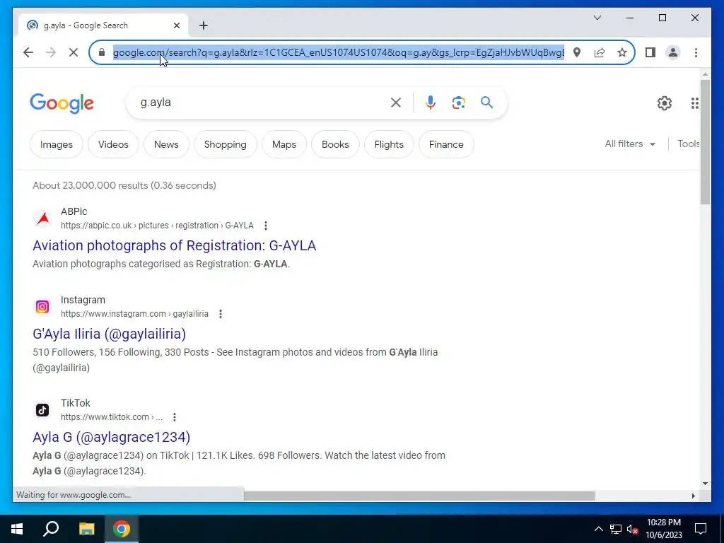Show hidden system tray icons
The width and height of the screenshot is (724, 543).
pos(598,529)
